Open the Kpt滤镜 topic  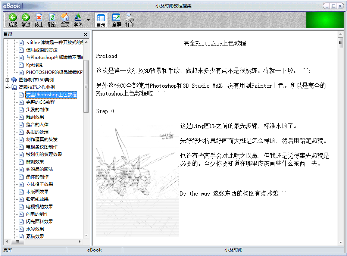pyautogui.click(x=34, y=65)
